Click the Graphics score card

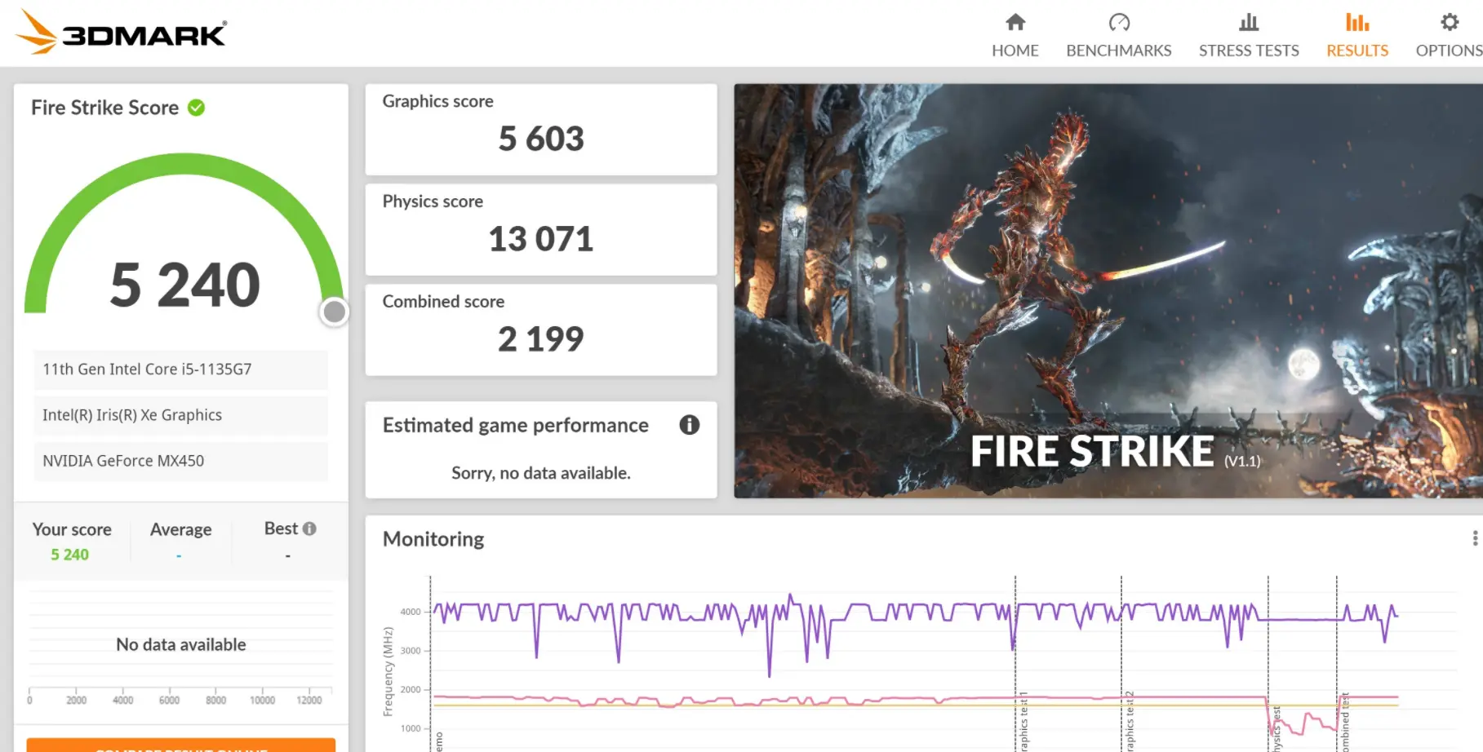coord(541,130)
